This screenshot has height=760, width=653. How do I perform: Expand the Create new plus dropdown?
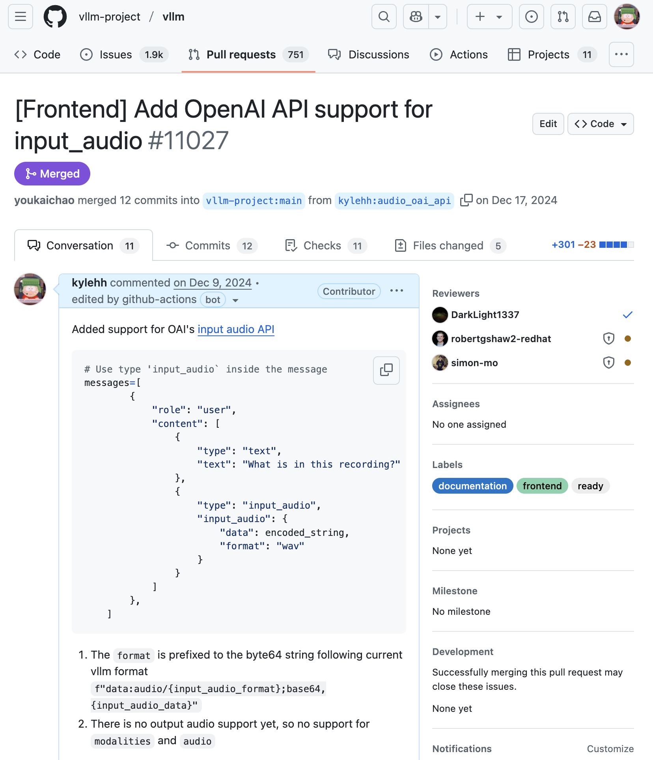(x=489, y=17)
